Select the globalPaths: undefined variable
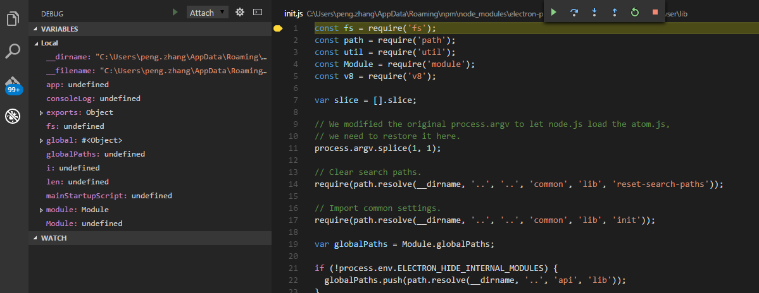This screenshot has width=759, height=293. (x=150, y=155)
